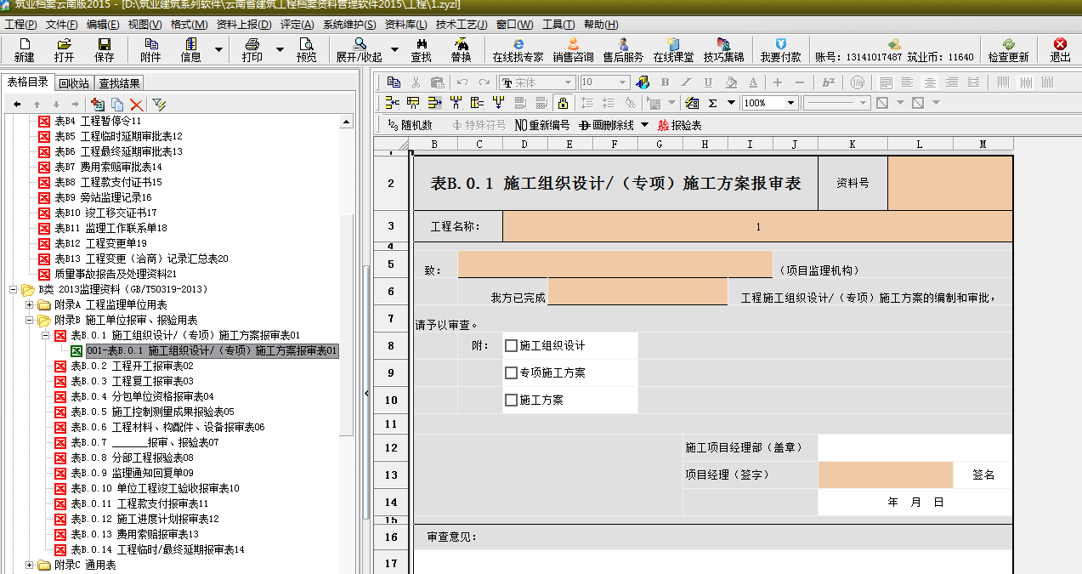Open the 查找 (Find) binoculars tool
The height and width of the screenshot is (574, 1082).
tap(421, 49)
